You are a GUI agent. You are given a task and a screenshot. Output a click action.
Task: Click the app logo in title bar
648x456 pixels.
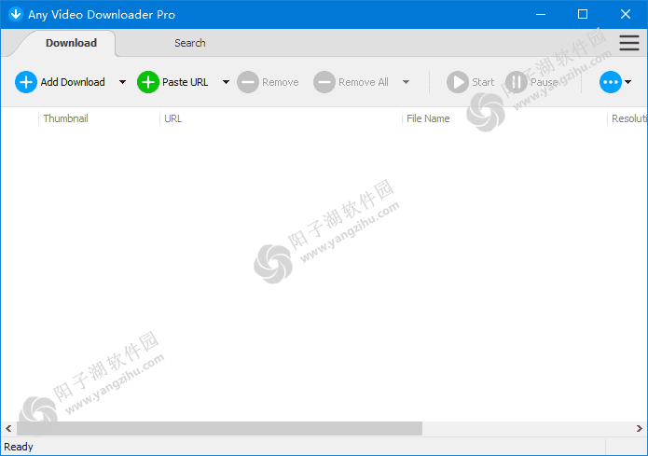pyautogui.click(x=16, y=14)
